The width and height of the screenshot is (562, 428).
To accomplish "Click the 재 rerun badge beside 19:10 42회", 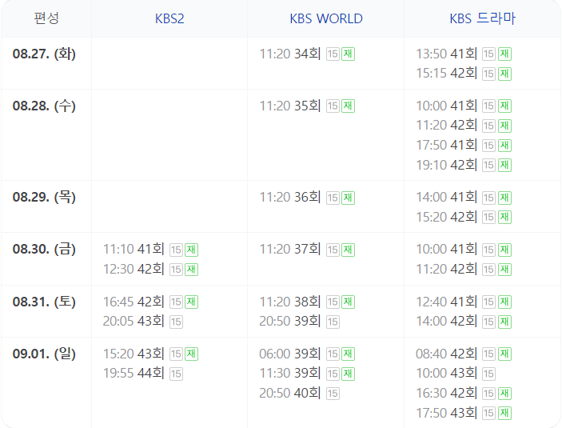I will pos(504,166).
